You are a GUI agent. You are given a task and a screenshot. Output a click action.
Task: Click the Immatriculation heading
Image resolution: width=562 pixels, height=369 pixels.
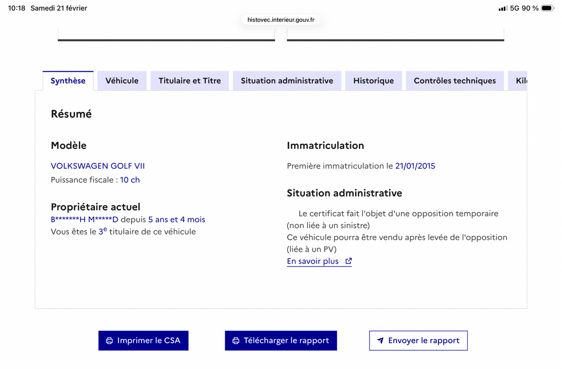pos(325,146)
